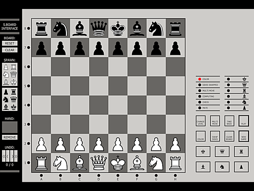254x191 pixels.
Task: Spawn a black knight piece
Action: tap(6, 99)
